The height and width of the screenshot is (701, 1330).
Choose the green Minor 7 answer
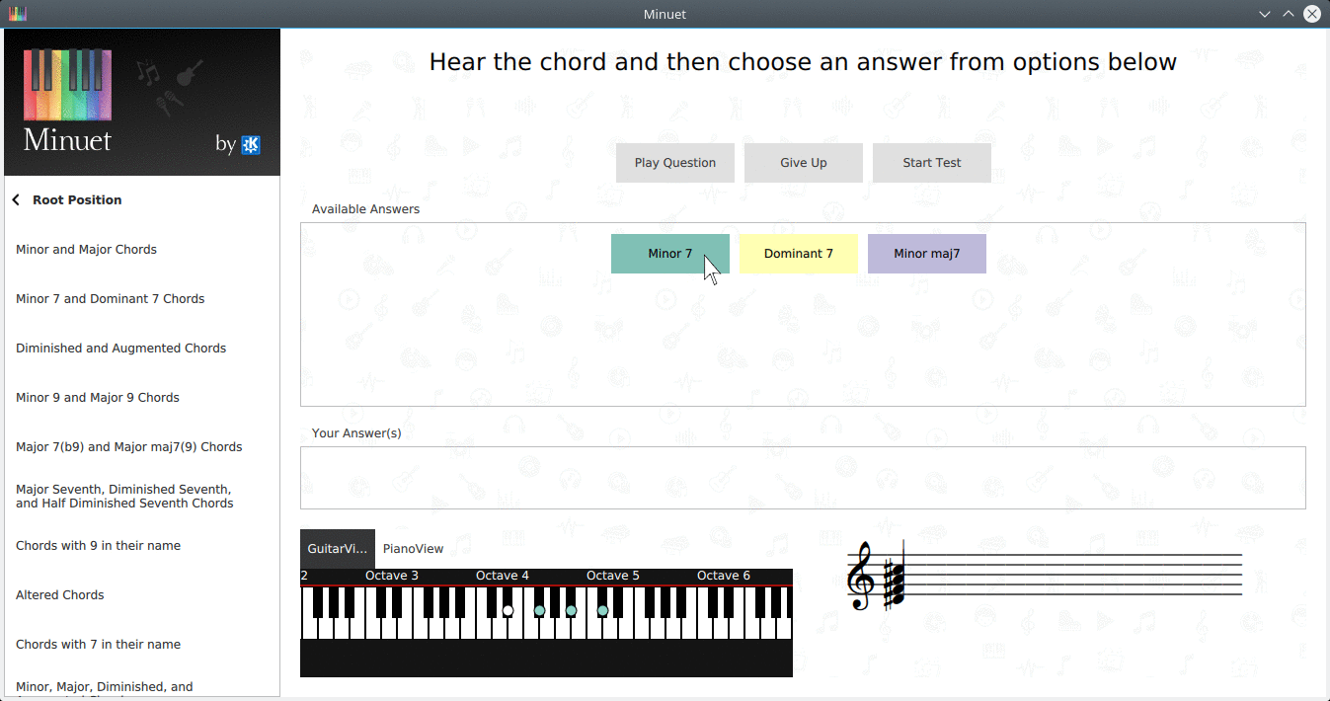[669, 254]
